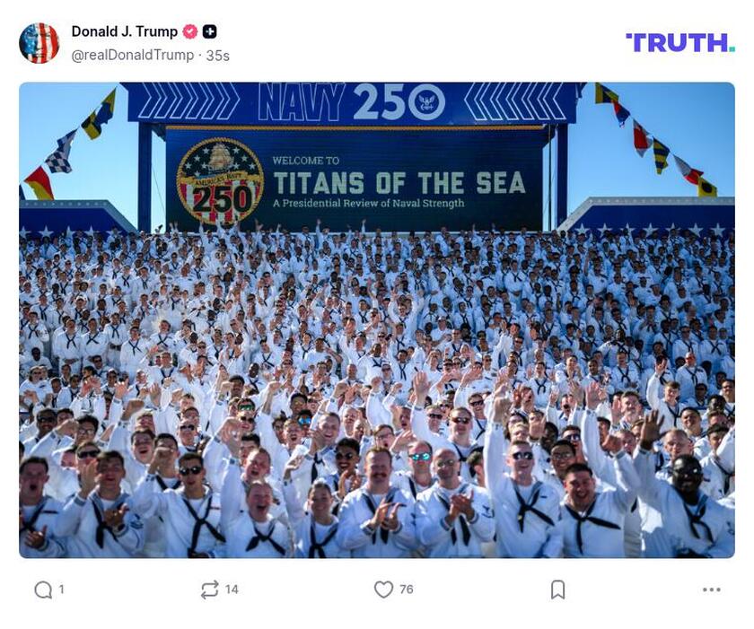The height and width of the screenshot is (629, 754).
Task: Open the Donald J. Trump display name
Action: (x=125, y=31)
